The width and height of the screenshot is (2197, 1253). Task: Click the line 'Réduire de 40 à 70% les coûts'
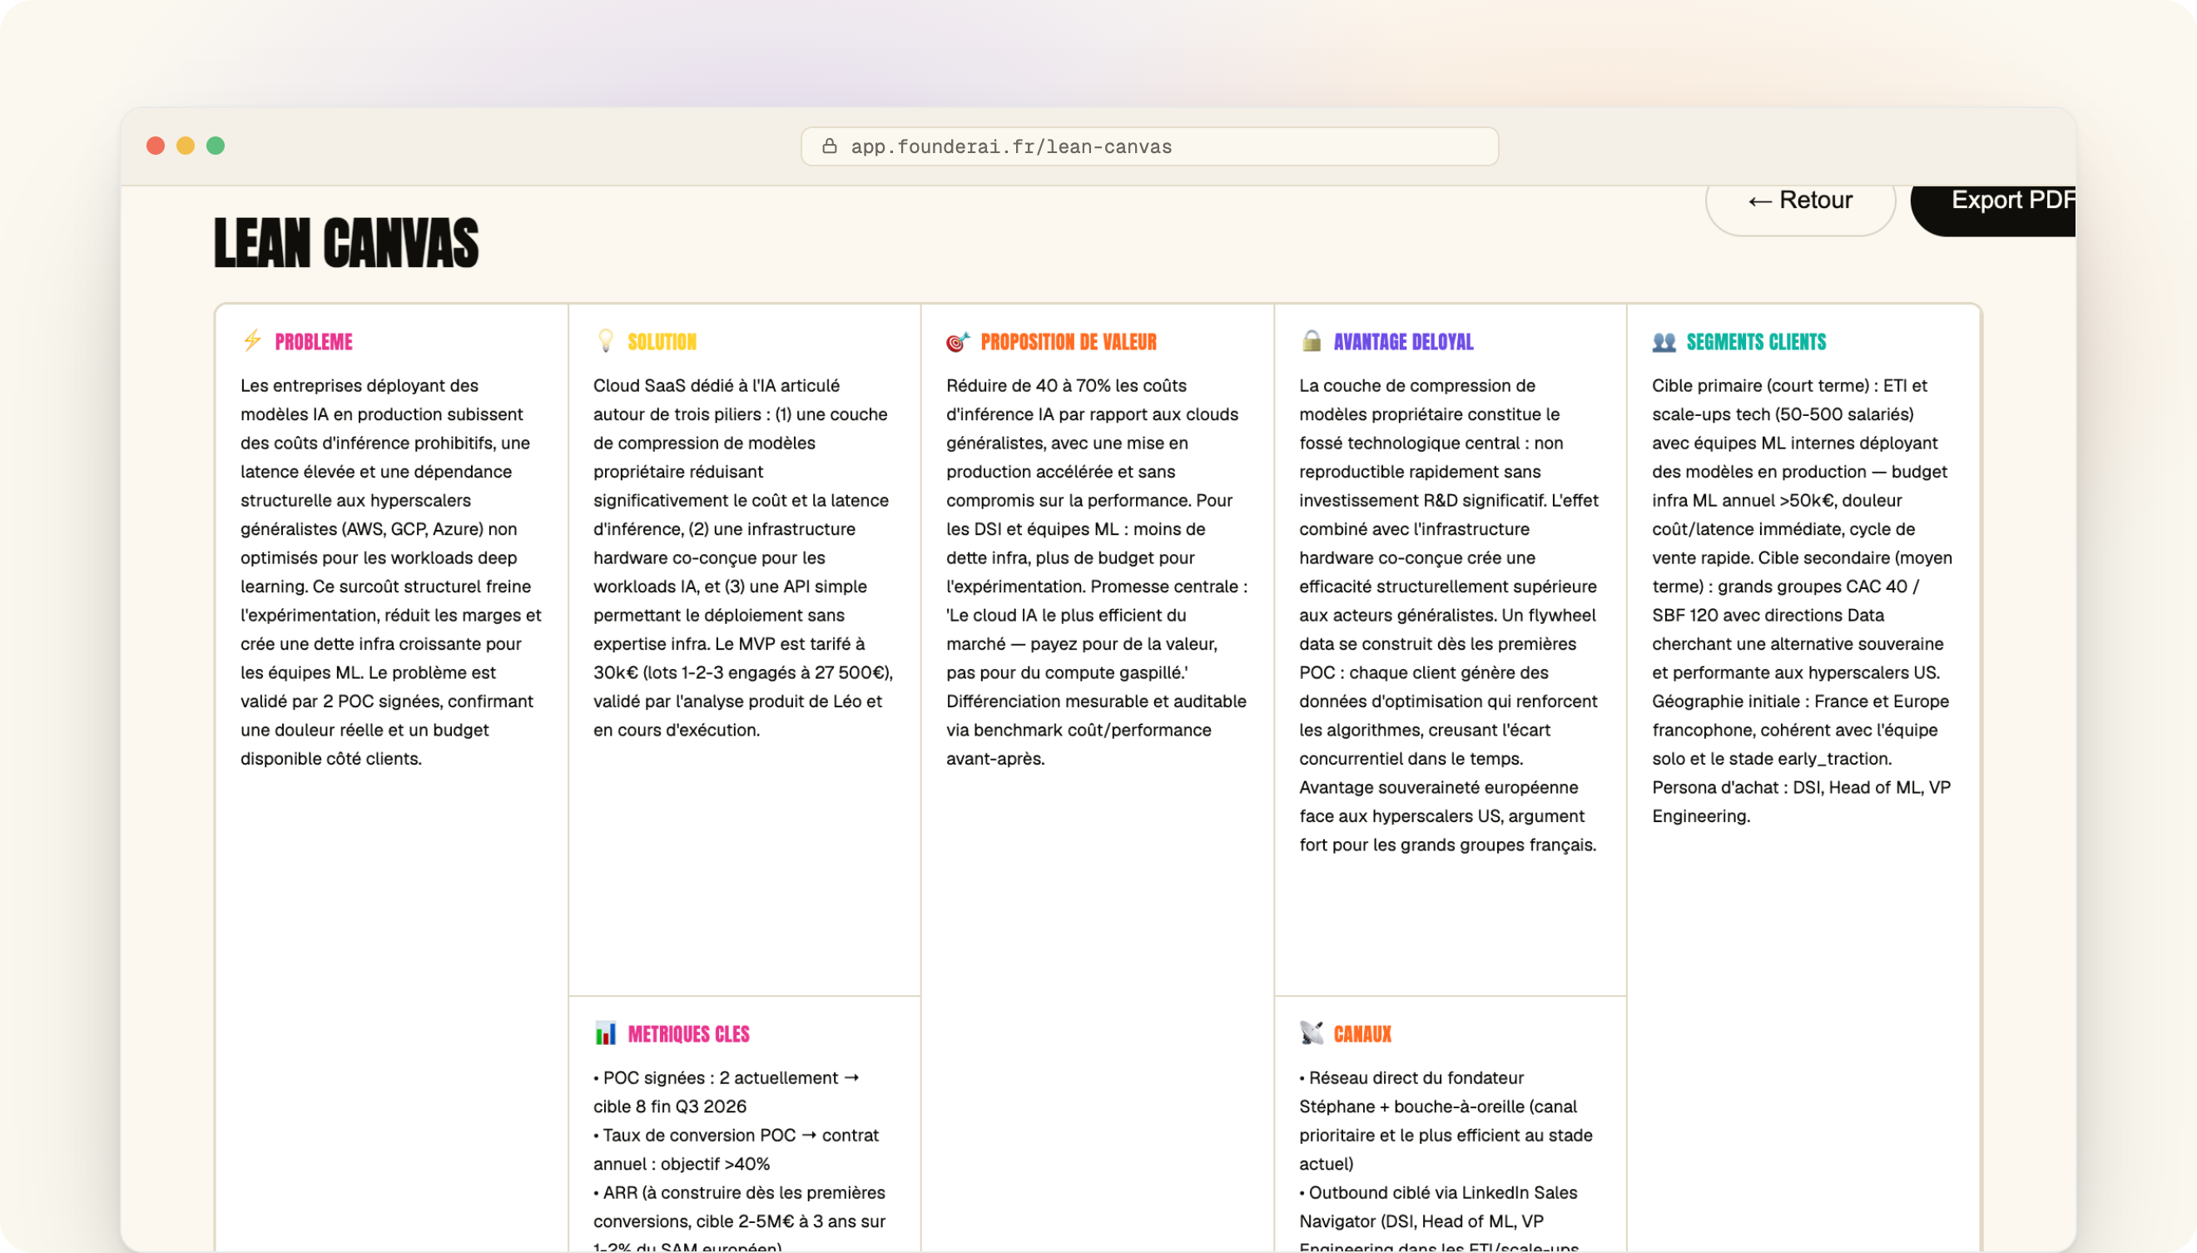pos(1066,385)
